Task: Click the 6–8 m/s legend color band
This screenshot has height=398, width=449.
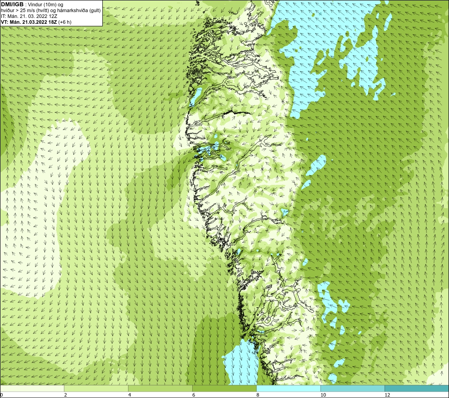Action: [x=224, y=388]
